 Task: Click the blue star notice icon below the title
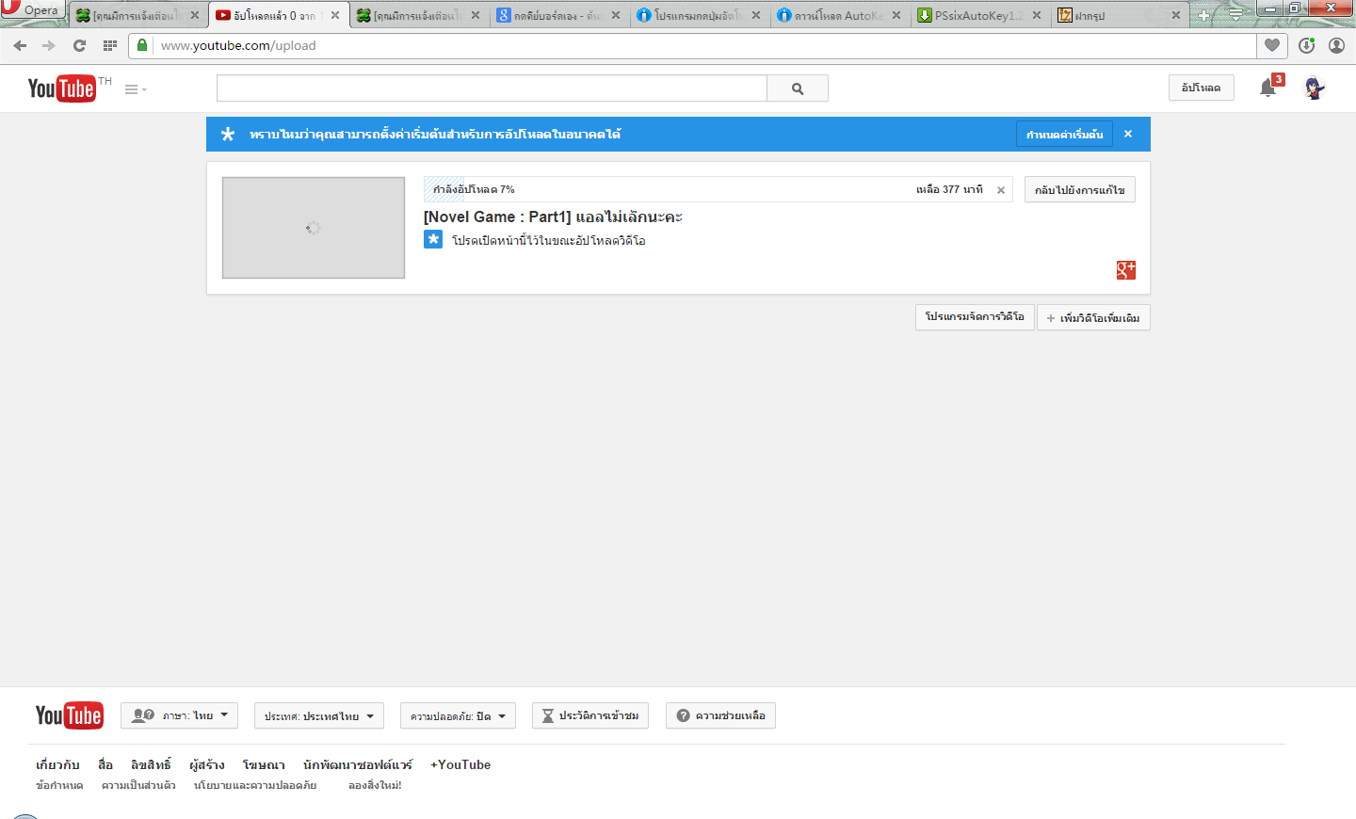pyautogui.click(x=433, y=239)
